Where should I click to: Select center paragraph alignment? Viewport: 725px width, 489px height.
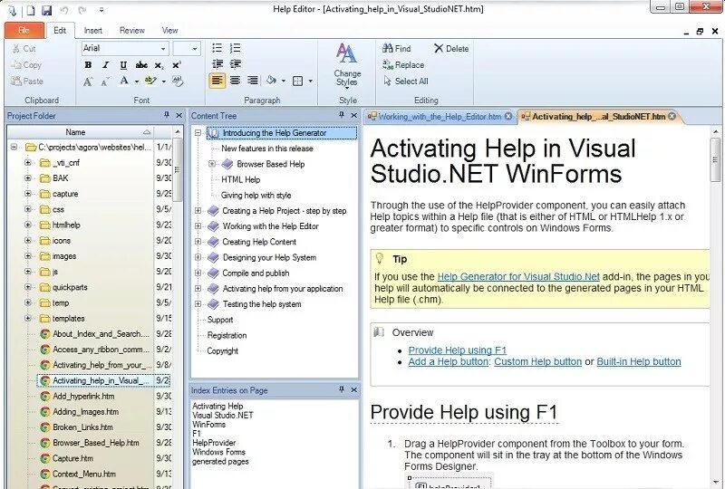(235, 81)
